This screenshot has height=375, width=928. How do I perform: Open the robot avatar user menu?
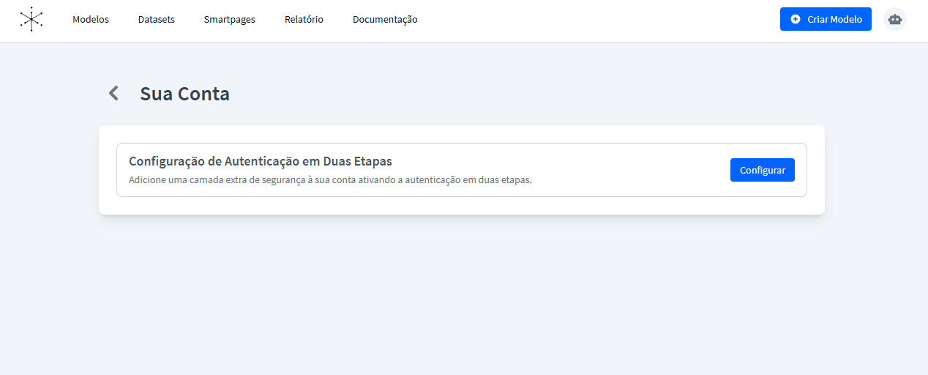coord(894,19)
